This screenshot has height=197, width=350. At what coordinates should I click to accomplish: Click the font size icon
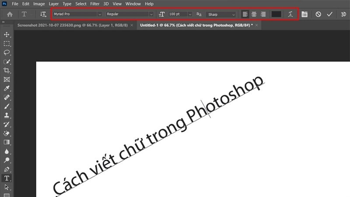coord(161,14)
